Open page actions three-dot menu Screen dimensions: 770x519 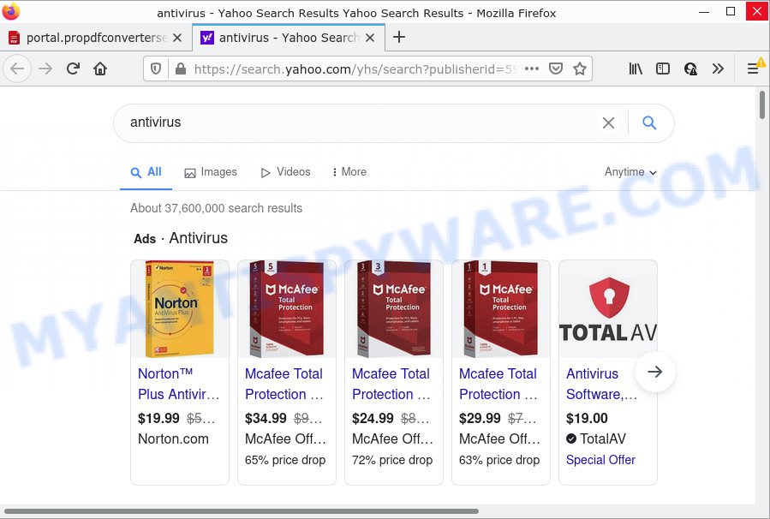coord(532,69)
